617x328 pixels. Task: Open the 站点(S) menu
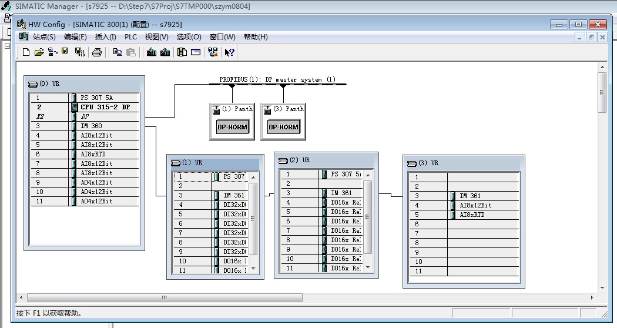pos(44,36)
